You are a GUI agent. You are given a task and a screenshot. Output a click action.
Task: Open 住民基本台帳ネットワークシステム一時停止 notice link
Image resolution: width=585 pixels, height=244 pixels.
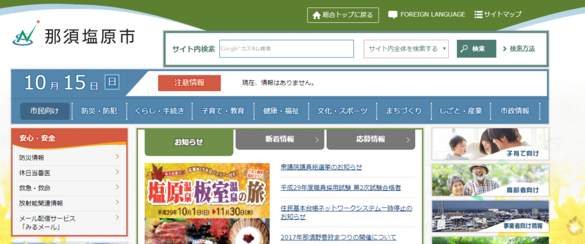click(x=346, y=212)
